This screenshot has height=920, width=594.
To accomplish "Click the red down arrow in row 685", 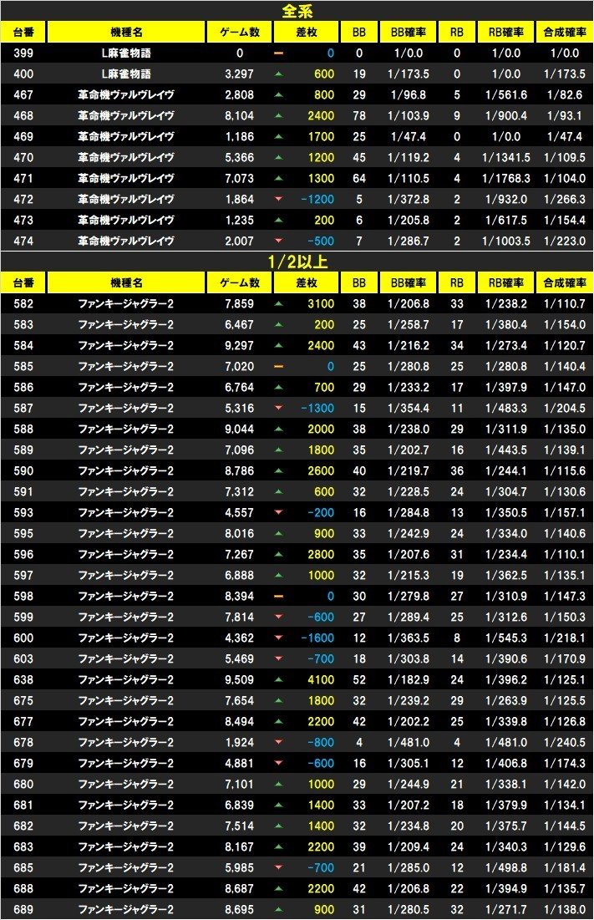I will tap(278, 868).
